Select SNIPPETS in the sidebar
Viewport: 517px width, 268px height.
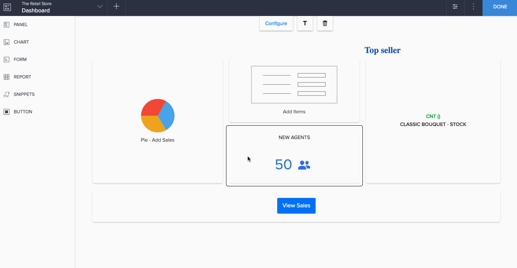click(x=24, y=94)
